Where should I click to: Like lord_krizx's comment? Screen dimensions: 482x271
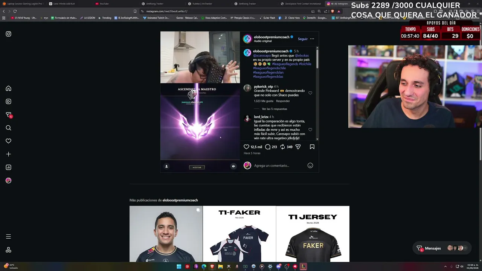click(310, 129)
